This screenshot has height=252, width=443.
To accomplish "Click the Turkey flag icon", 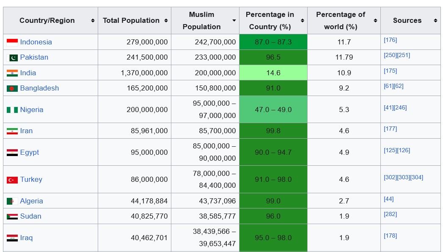I will coord(12,180).
